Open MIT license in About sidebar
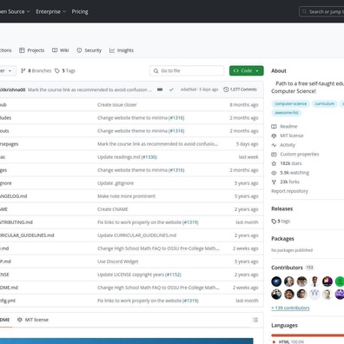 292,136
